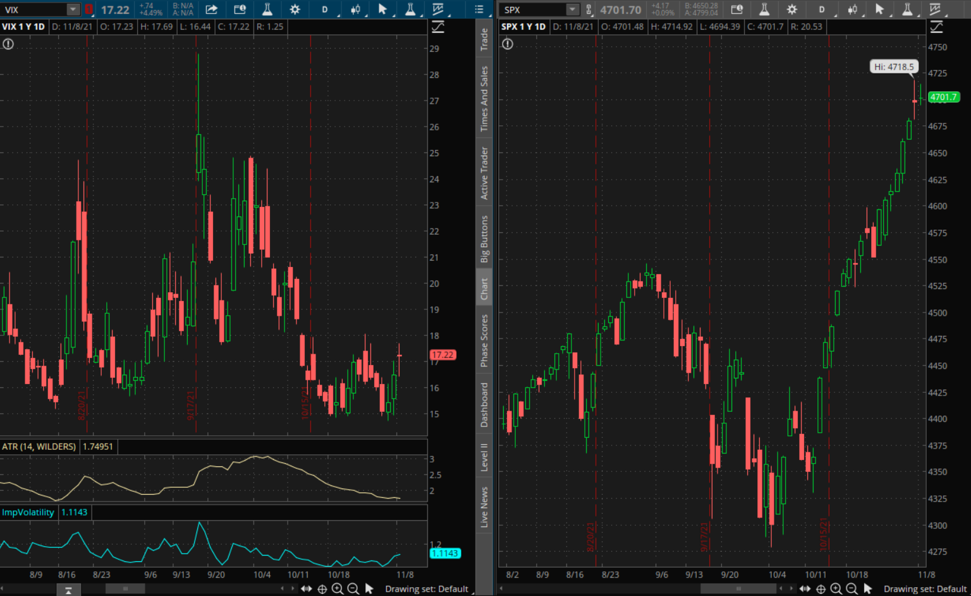Open the Trade sidebar tab
971x596 pixels.
(484, 39)
